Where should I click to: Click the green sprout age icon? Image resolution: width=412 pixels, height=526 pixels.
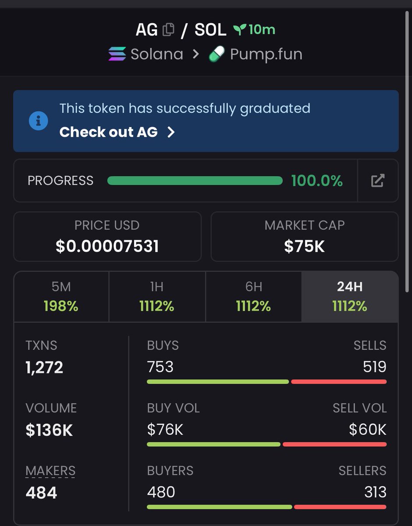[239, 30]
